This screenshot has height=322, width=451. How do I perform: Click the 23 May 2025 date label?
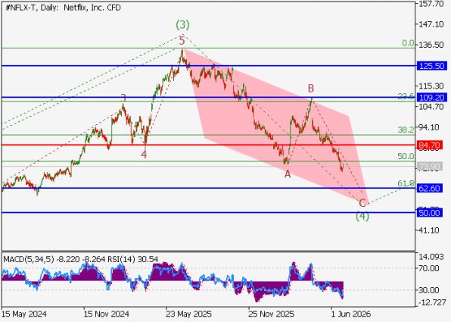click(x=188, y=314)
